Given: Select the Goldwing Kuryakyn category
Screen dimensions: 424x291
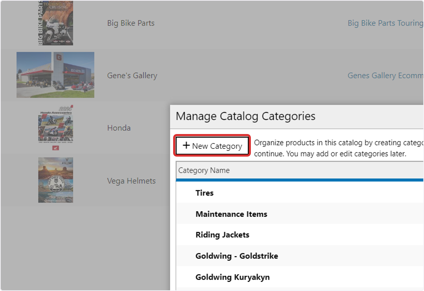Looking at the screenshot, I should (x=300, y=277).
